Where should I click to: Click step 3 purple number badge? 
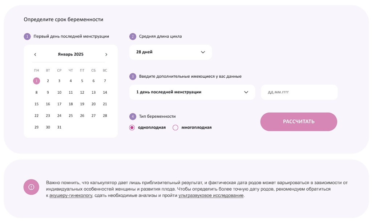(133, 76)
